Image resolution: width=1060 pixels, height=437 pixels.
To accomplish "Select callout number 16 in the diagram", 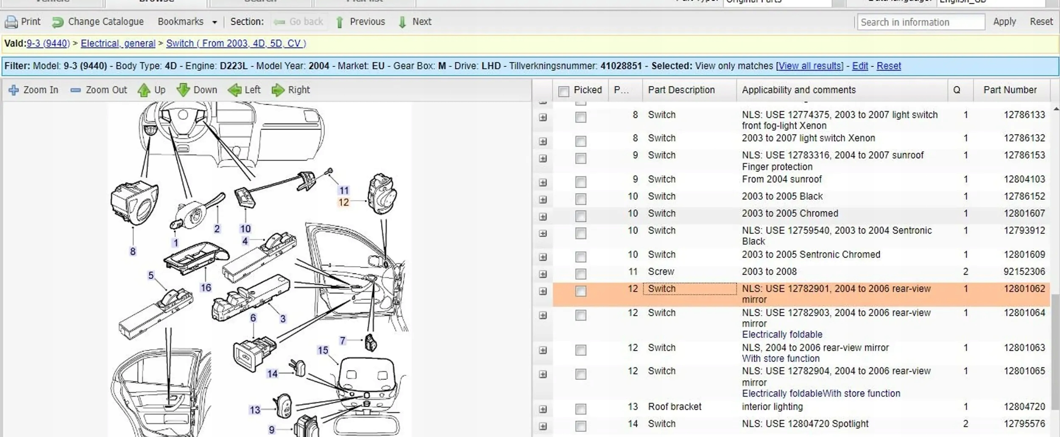I will point(206,288).
